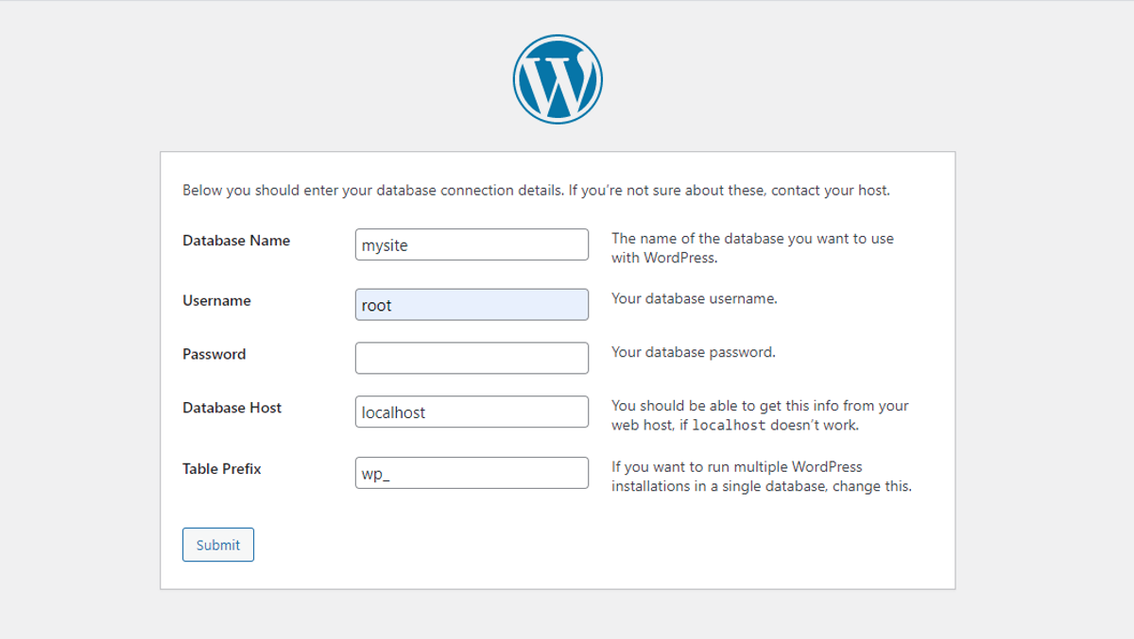This screenshot has width=1134, height=639.
Task: Click the WordPress logo
Action: click(558, 78)
